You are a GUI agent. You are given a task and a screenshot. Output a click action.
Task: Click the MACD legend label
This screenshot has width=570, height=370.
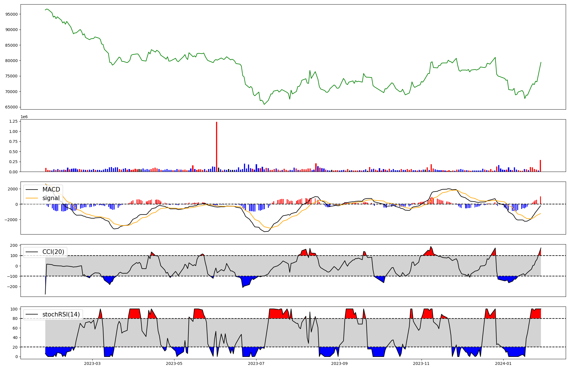click(x=51, y=190)
